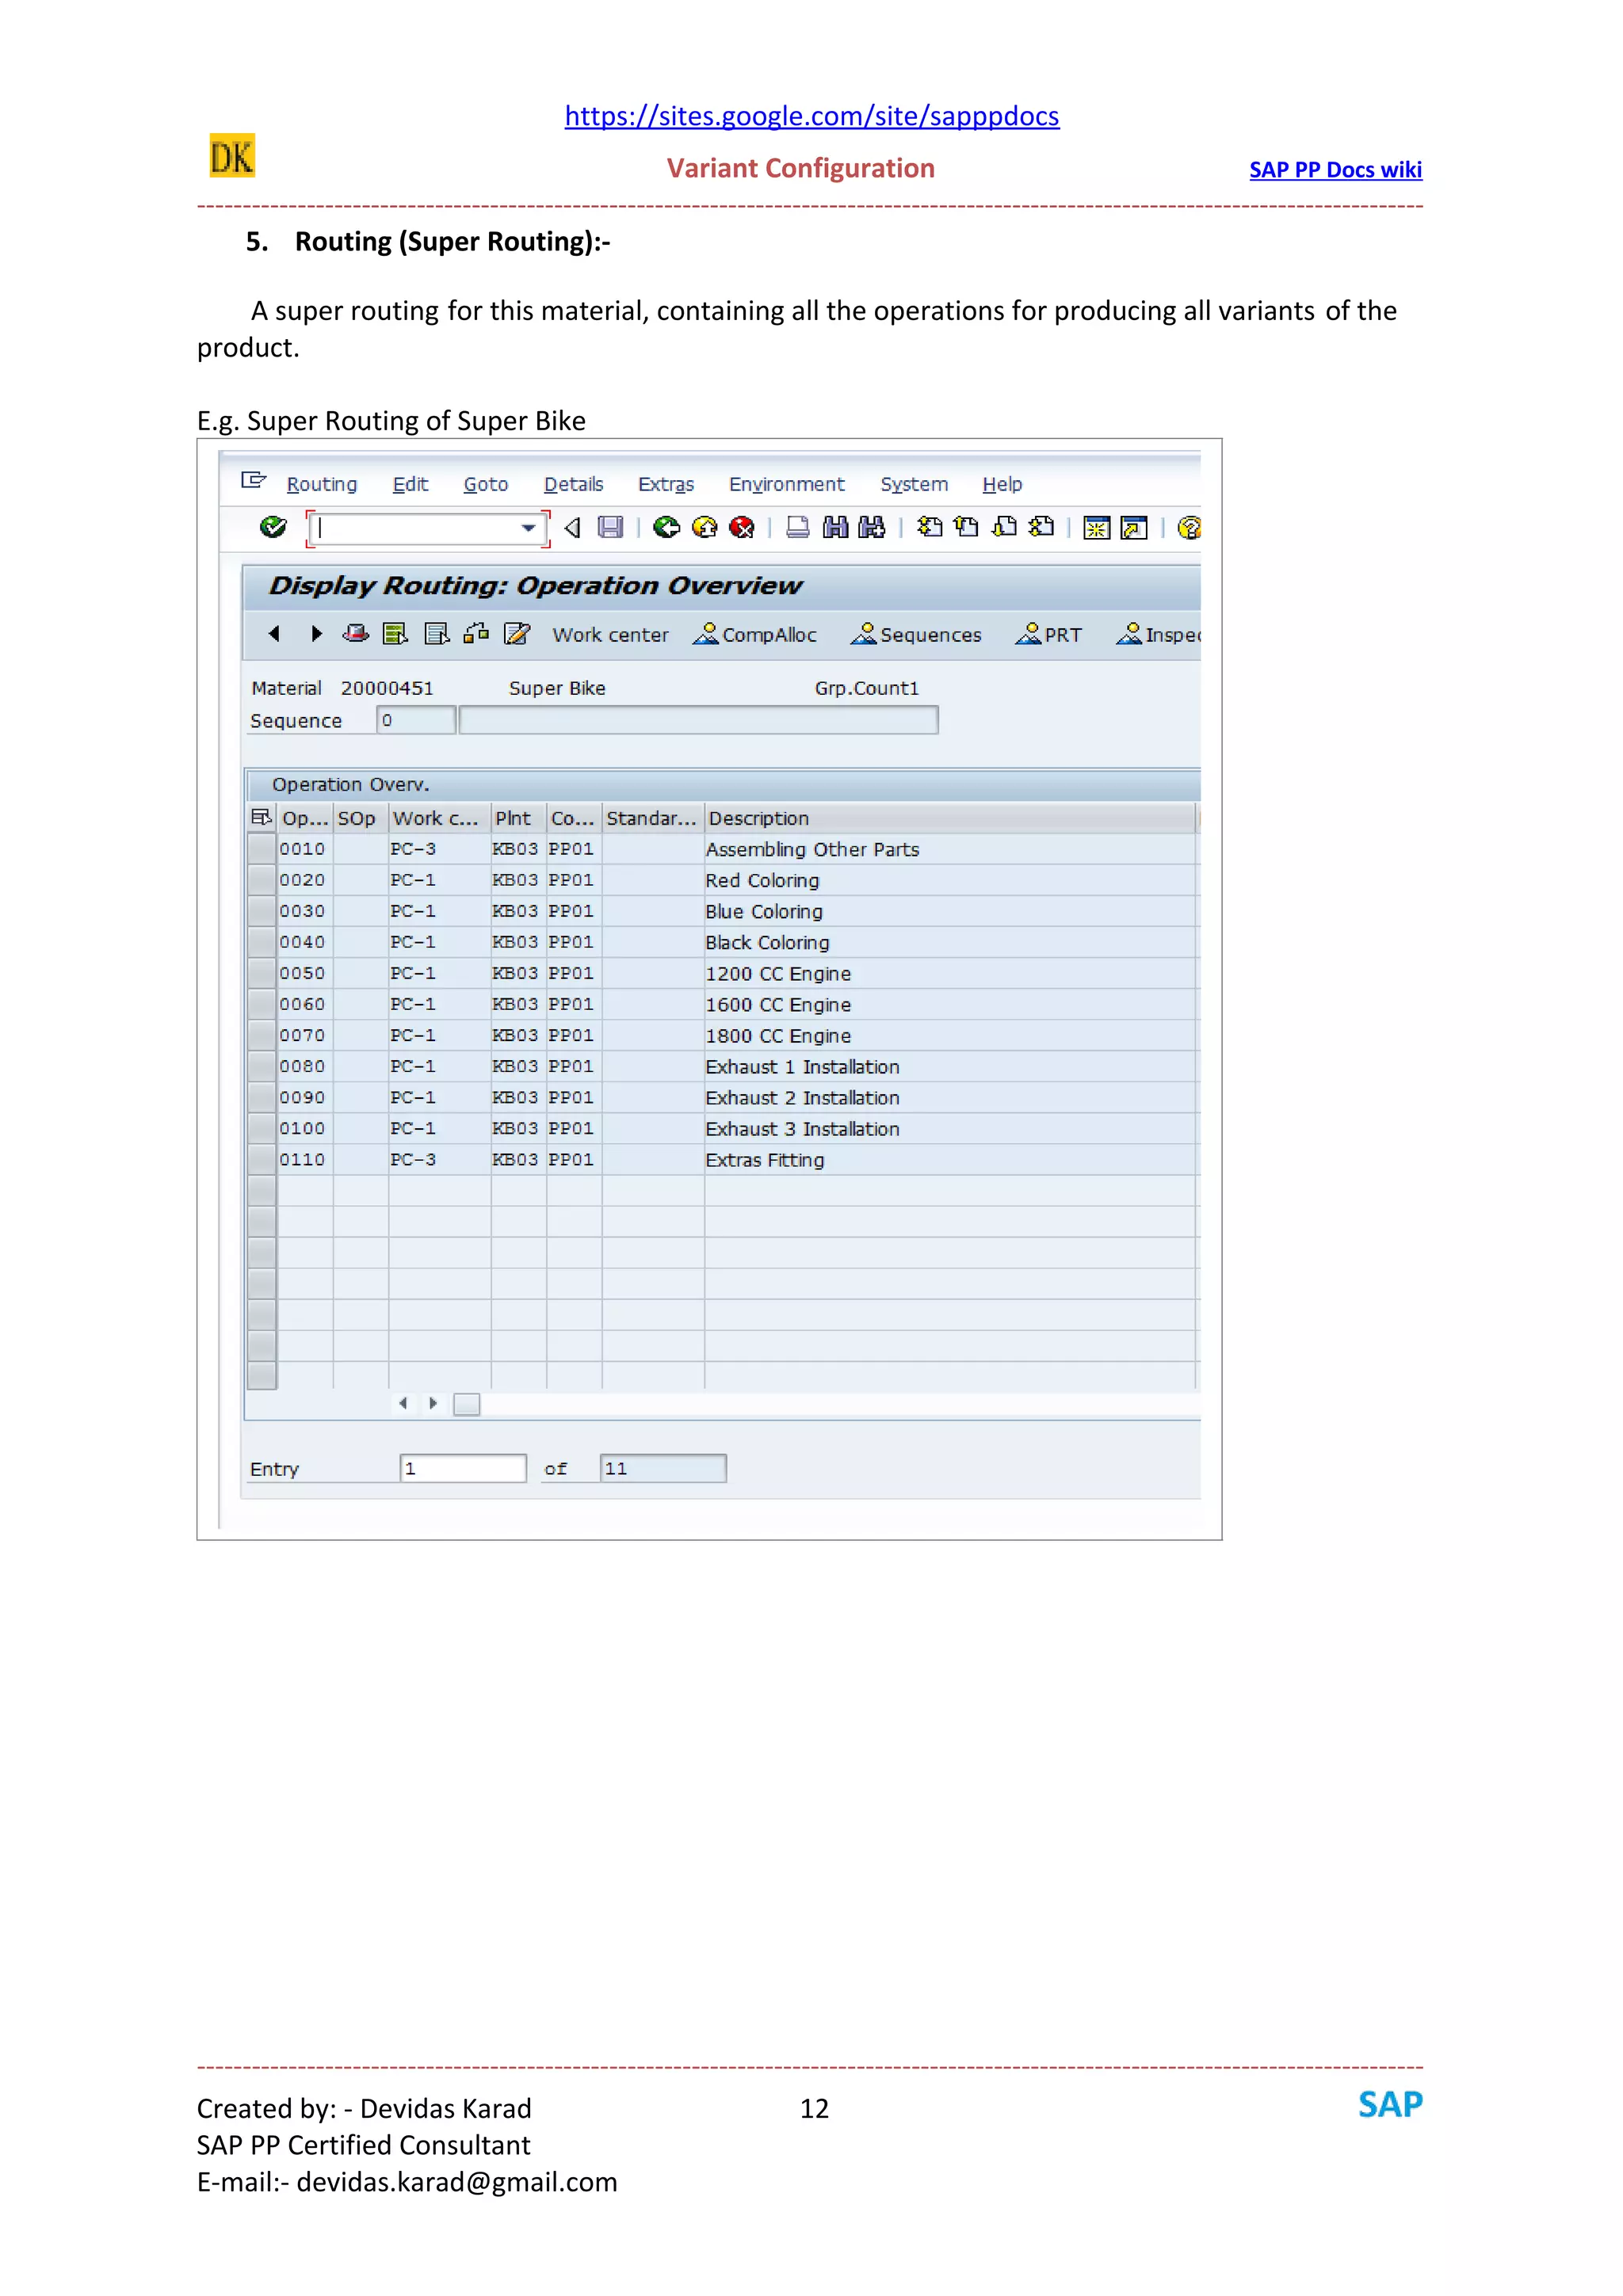Open the Help question mark icon

(x=1189, y=527)
